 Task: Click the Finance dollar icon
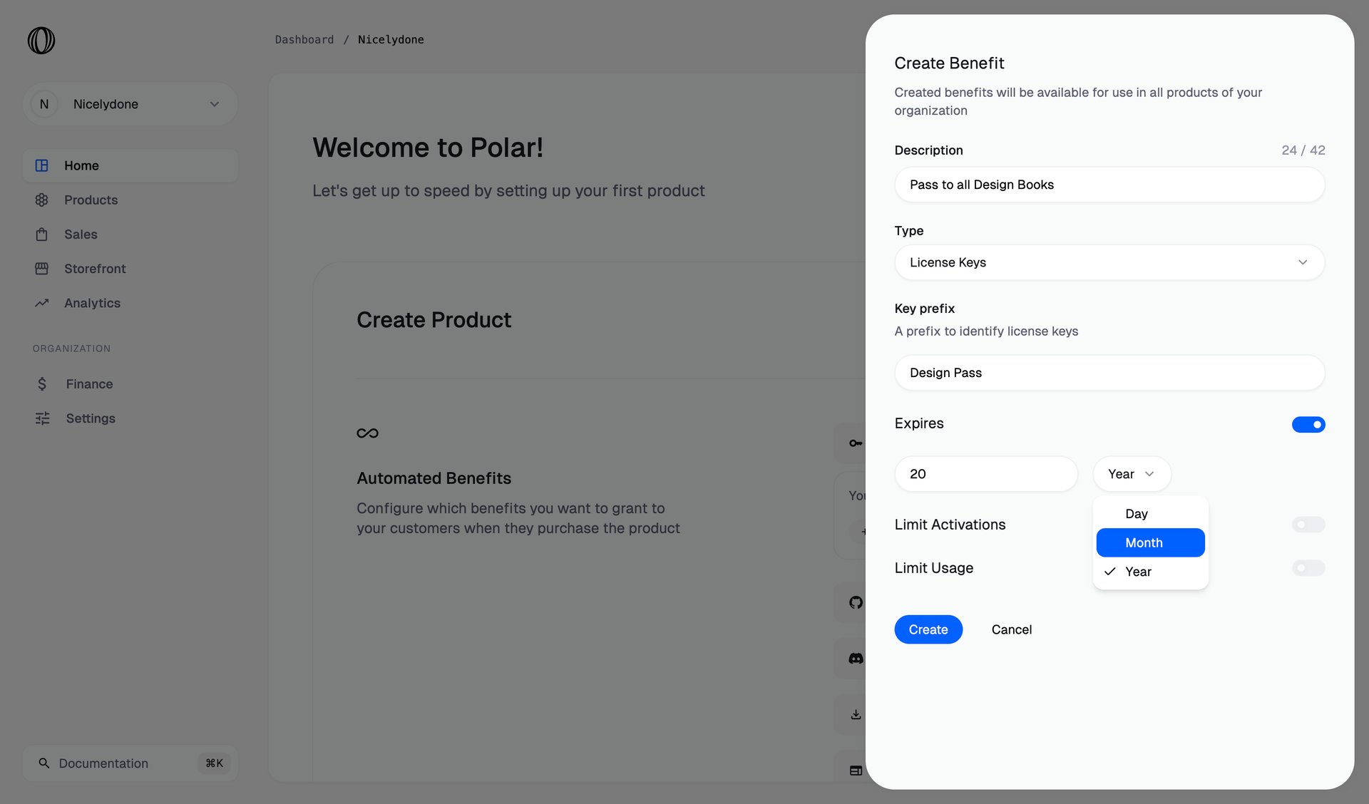42,383
